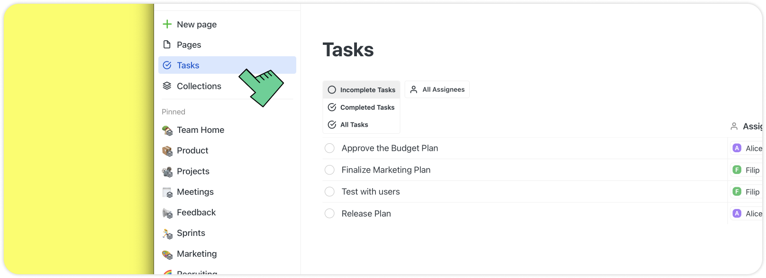766x278 pixels.
Task: Click the Projects camera icon
Action: click(x=167, y=172)
